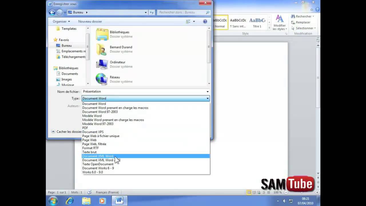Select PDF in the file type list

[146, 128]
